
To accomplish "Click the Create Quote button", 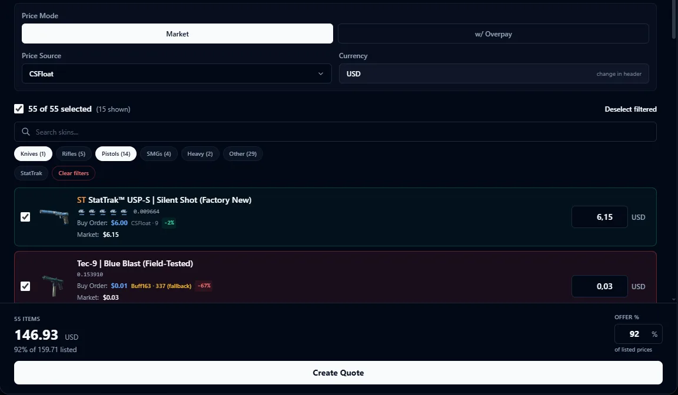I will (x=338, y=373).
